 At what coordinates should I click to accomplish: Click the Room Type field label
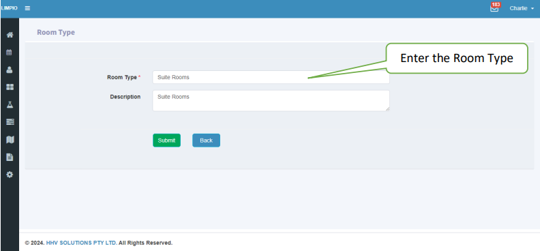click(x=122, y=78)
